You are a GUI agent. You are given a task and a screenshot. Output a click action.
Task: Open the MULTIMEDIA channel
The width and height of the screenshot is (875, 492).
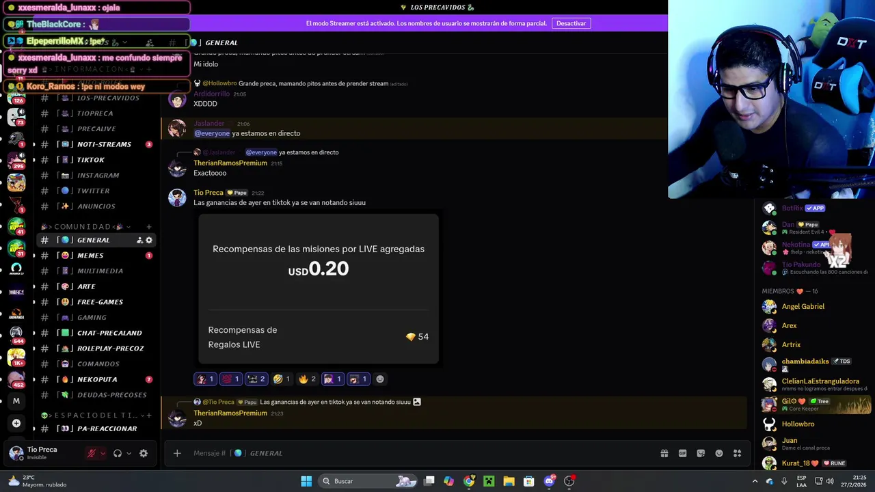tap(96, 271)
